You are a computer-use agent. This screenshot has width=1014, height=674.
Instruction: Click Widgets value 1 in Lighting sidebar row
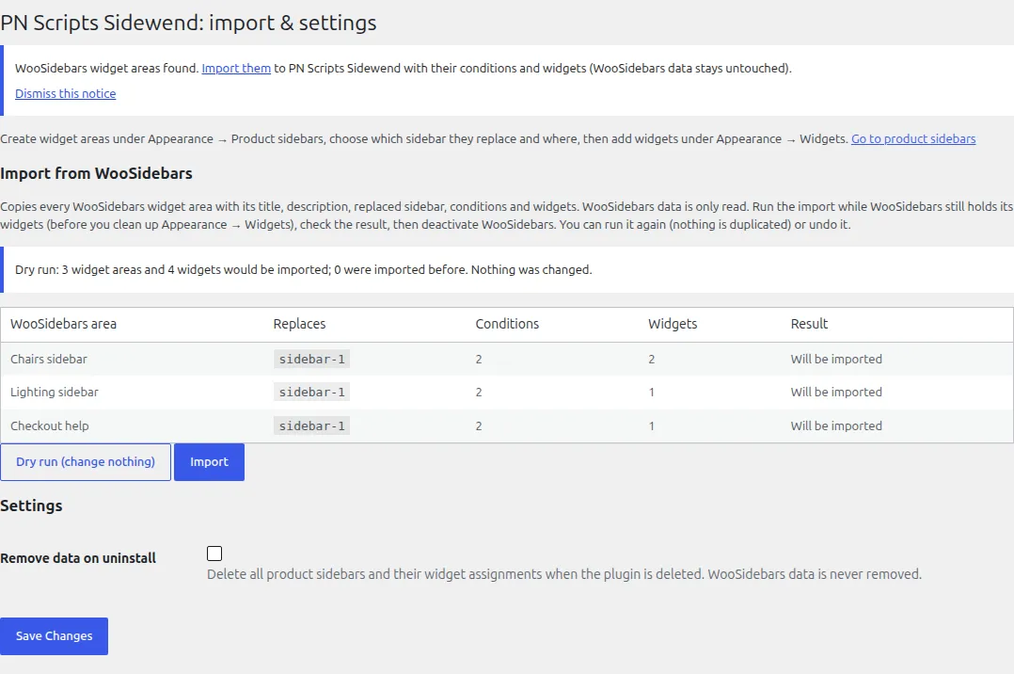coord(652,392)
